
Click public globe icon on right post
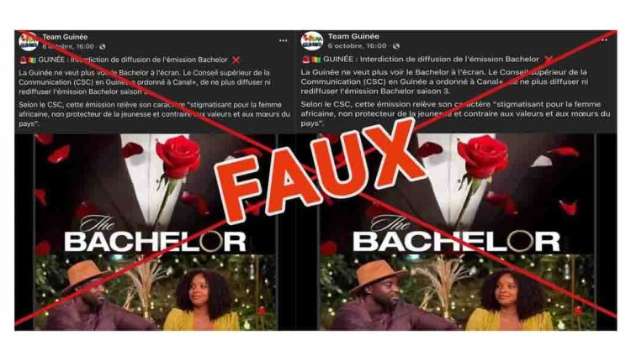pyautogui.click(x=396, y=46)
